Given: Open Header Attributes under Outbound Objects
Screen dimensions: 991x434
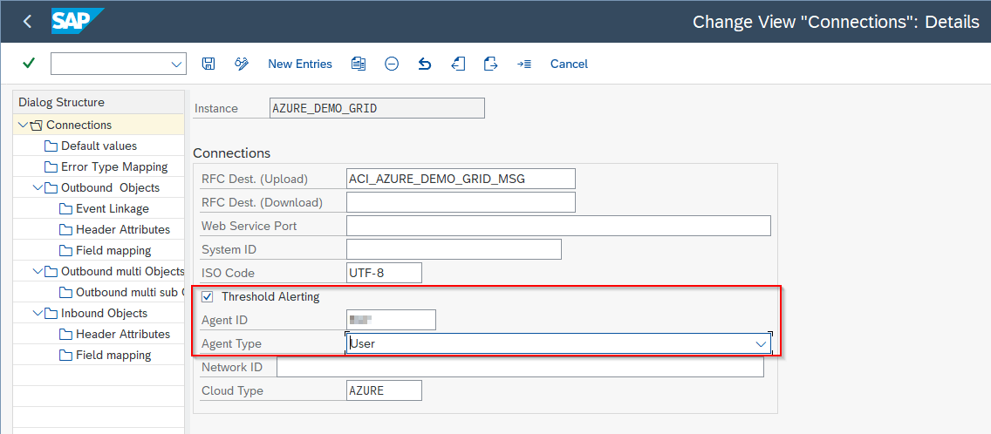Looking at the screenshot, I should point(123,229).
